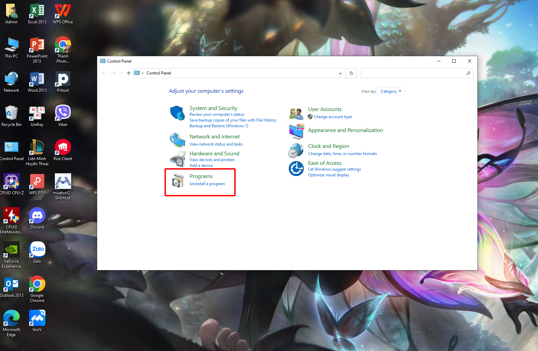Image resolution: width=538 pixels, height=351 pixels.
Task: Click Add a device link
Action: pos(201,166)
